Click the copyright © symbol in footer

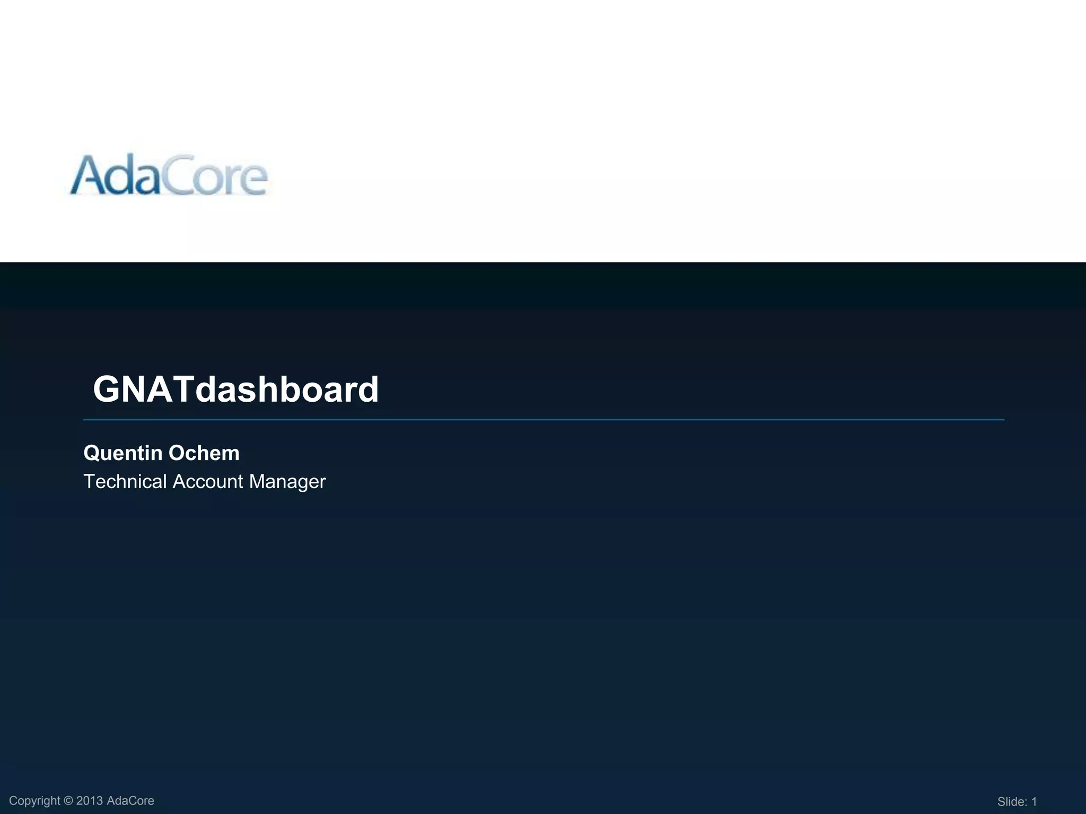coord(68,801)
